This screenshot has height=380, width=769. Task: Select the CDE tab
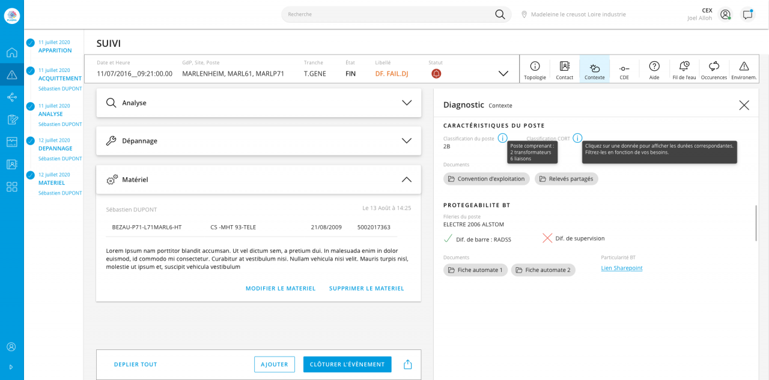coord(624,69)
